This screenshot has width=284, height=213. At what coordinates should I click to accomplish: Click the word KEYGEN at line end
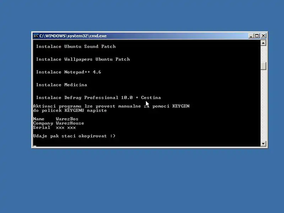click(181, 106)
